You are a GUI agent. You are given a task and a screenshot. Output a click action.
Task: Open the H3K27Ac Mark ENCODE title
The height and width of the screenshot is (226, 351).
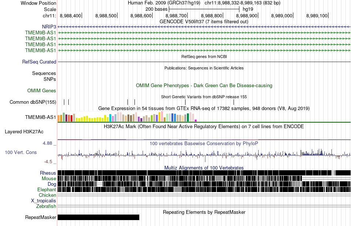click(x=204, y=127)
